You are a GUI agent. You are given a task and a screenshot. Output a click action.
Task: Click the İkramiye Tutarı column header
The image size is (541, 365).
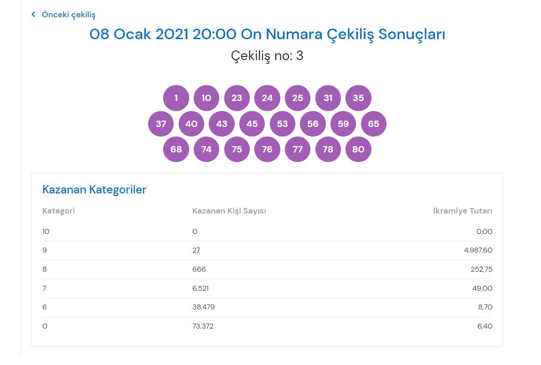[463, 211]
